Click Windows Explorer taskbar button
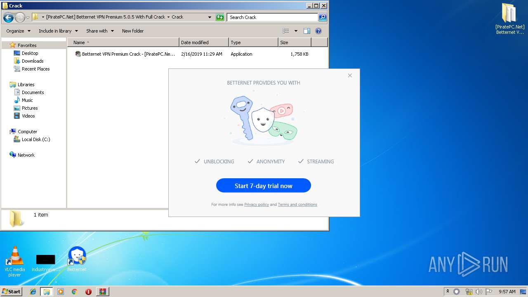The width and height of the screenshot is (528, 297). [47, 292]
